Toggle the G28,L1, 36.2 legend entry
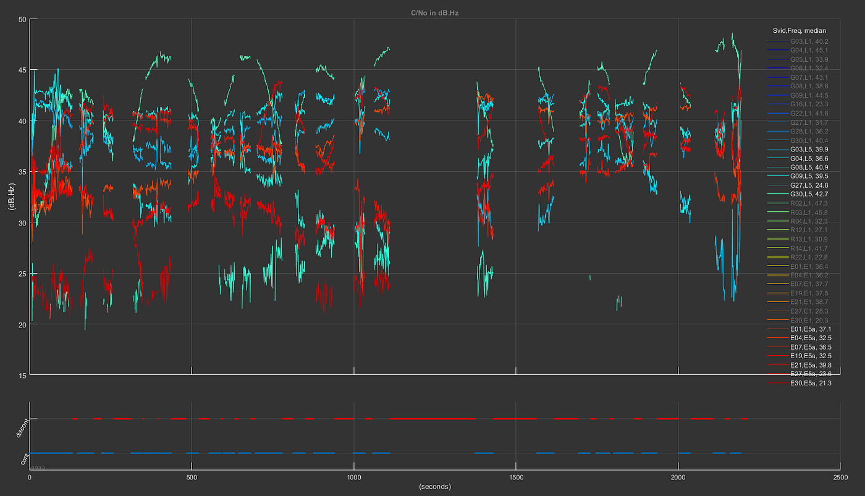This screenshot has height=496, width=865. coord(811,132)
